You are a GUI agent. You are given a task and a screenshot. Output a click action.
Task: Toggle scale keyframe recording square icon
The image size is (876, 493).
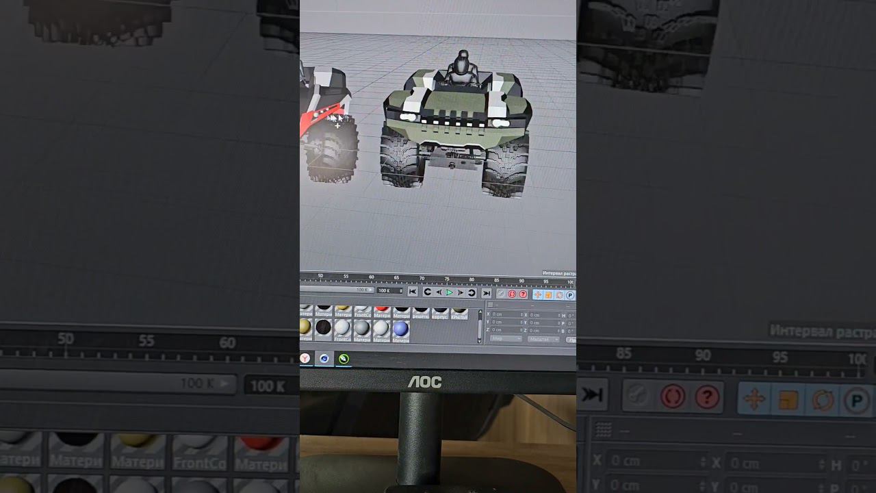[x=549, y=295]
